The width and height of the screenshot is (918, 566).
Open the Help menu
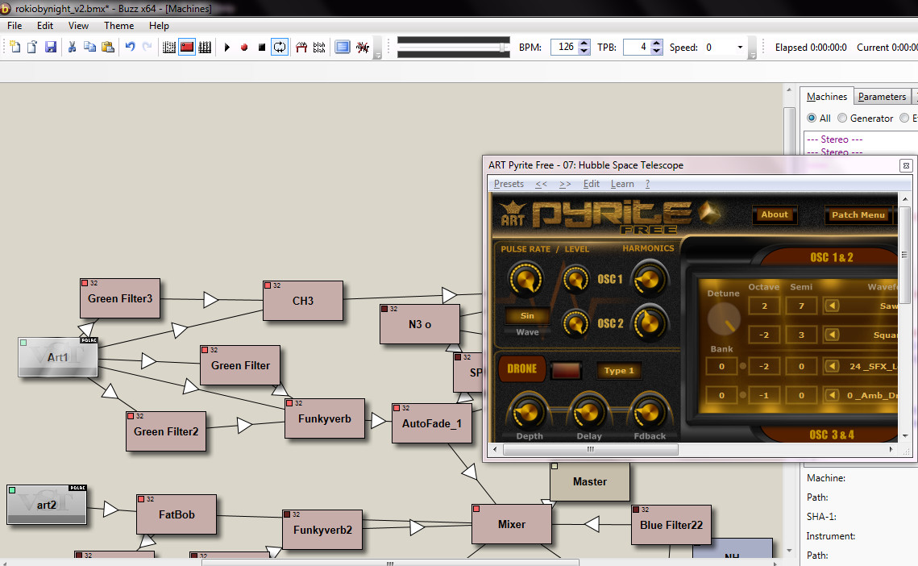[x=159, y=26]
